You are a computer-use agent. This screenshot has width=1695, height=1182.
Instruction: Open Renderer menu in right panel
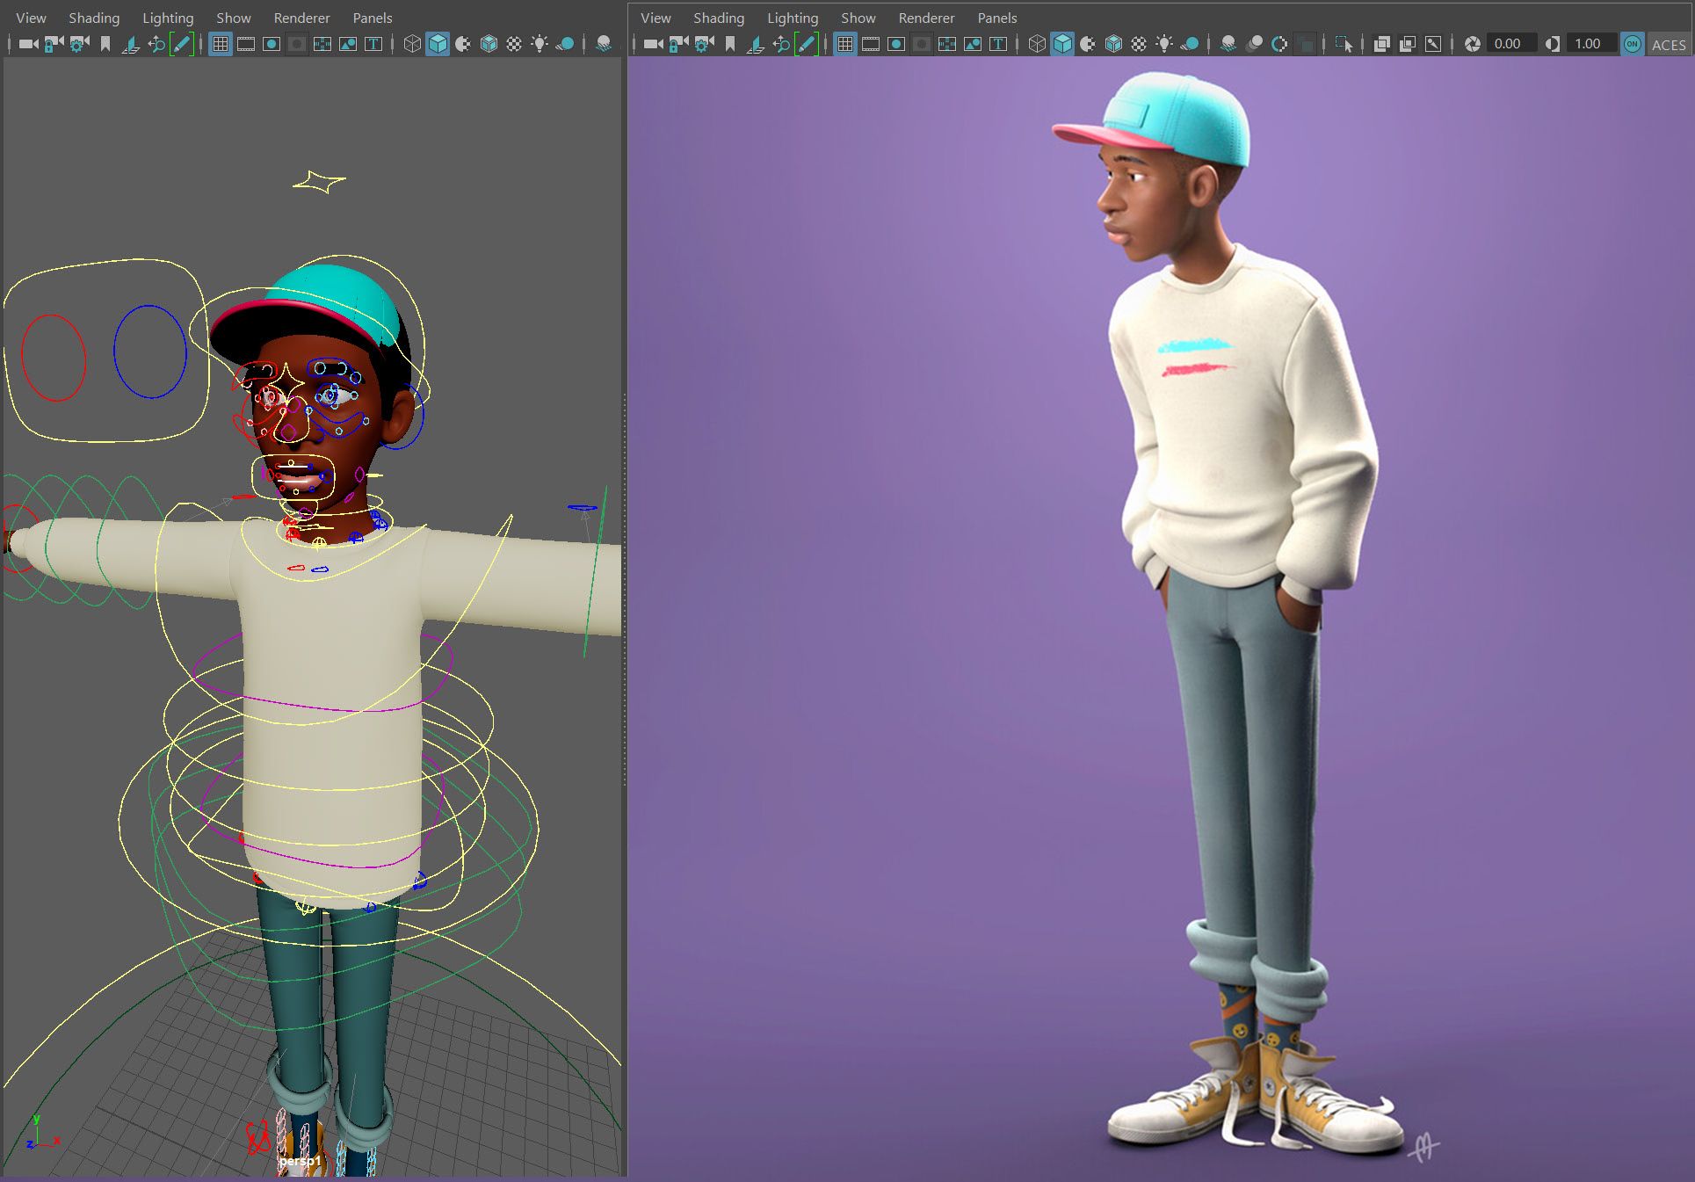point(926,18)
